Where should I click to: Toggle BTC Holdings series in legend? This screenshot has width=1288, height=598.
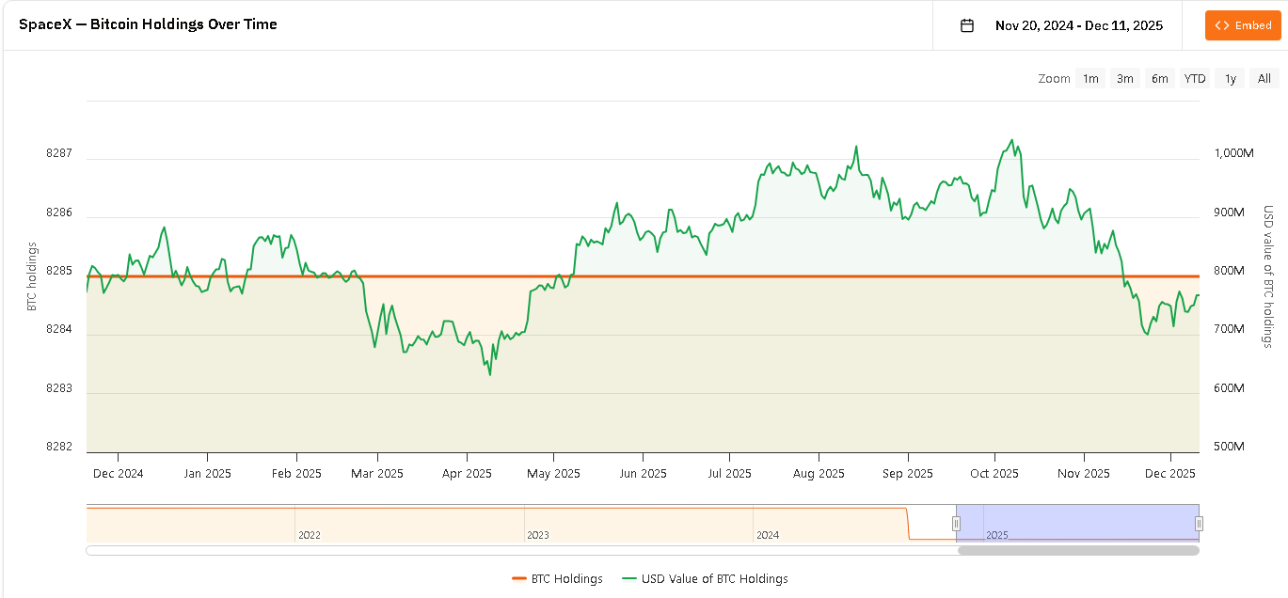pyautogui.click(x=558, y=579)
